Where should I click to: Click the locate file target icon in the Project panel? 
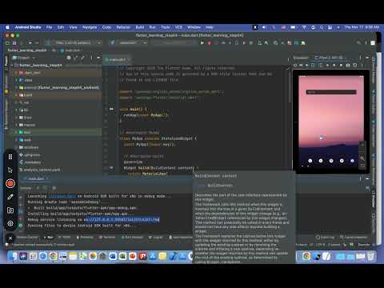[69, 58]
